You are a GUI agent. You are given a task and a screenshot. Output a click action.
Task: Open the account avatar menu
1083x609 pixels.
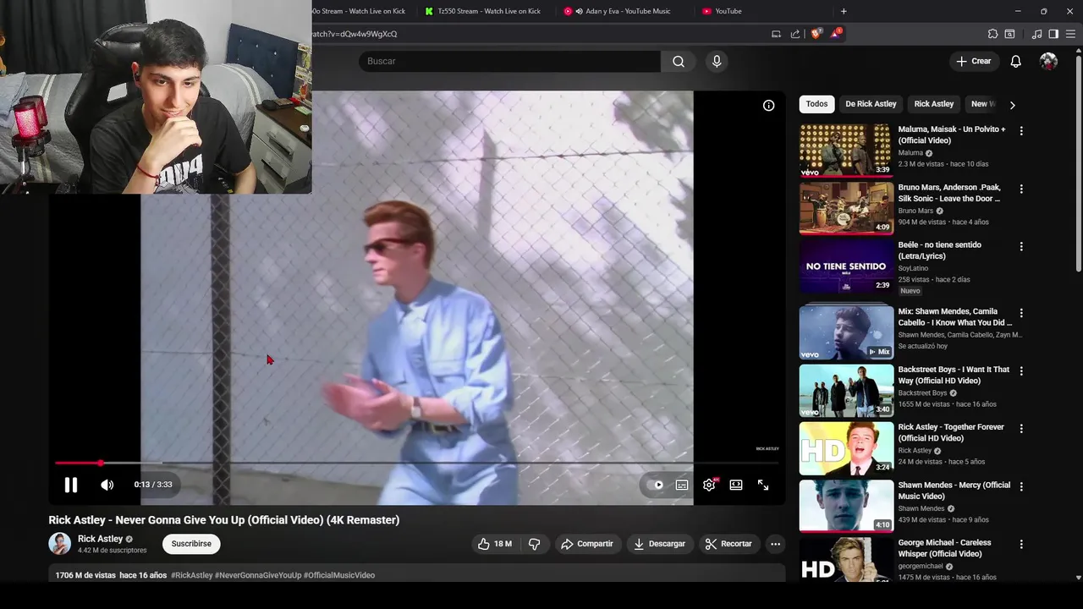(x=1048, y=61)
